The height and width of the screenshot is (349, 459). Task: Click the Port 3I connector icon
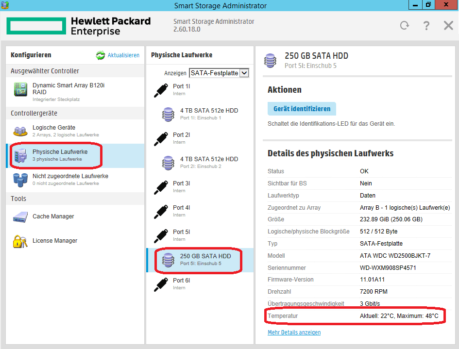pyautogui.click(x=161, y=187)
